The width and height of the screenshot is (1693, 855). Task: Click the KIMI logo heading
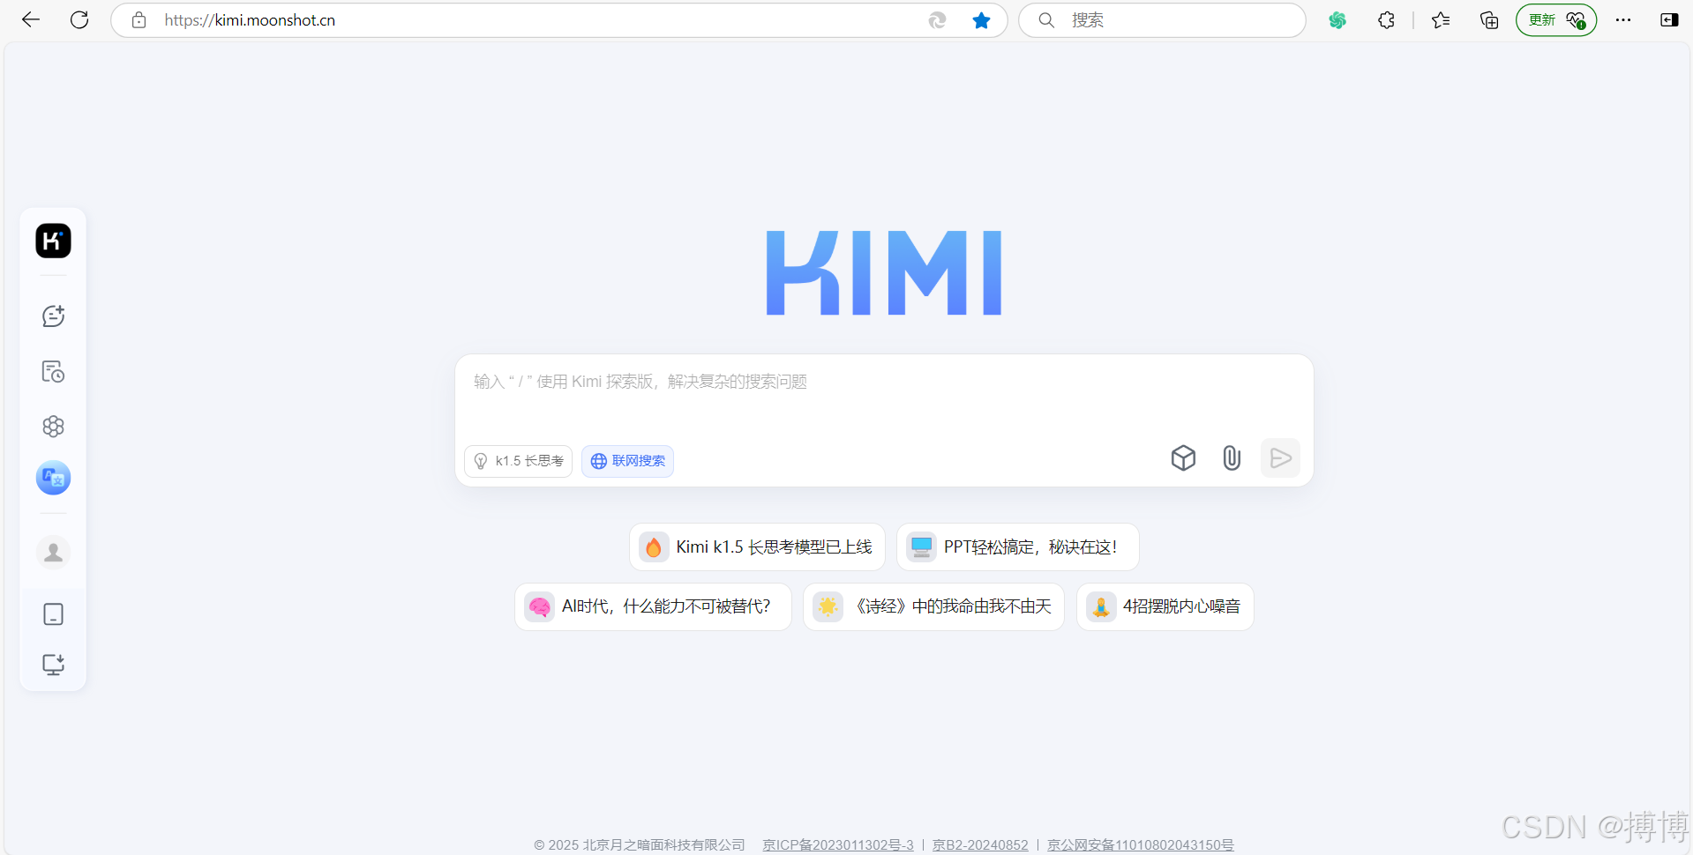click(884, 273)
